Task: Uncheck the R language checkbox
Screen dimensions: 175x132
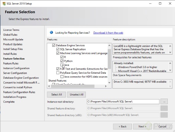Action: click(x=62, y=57)
